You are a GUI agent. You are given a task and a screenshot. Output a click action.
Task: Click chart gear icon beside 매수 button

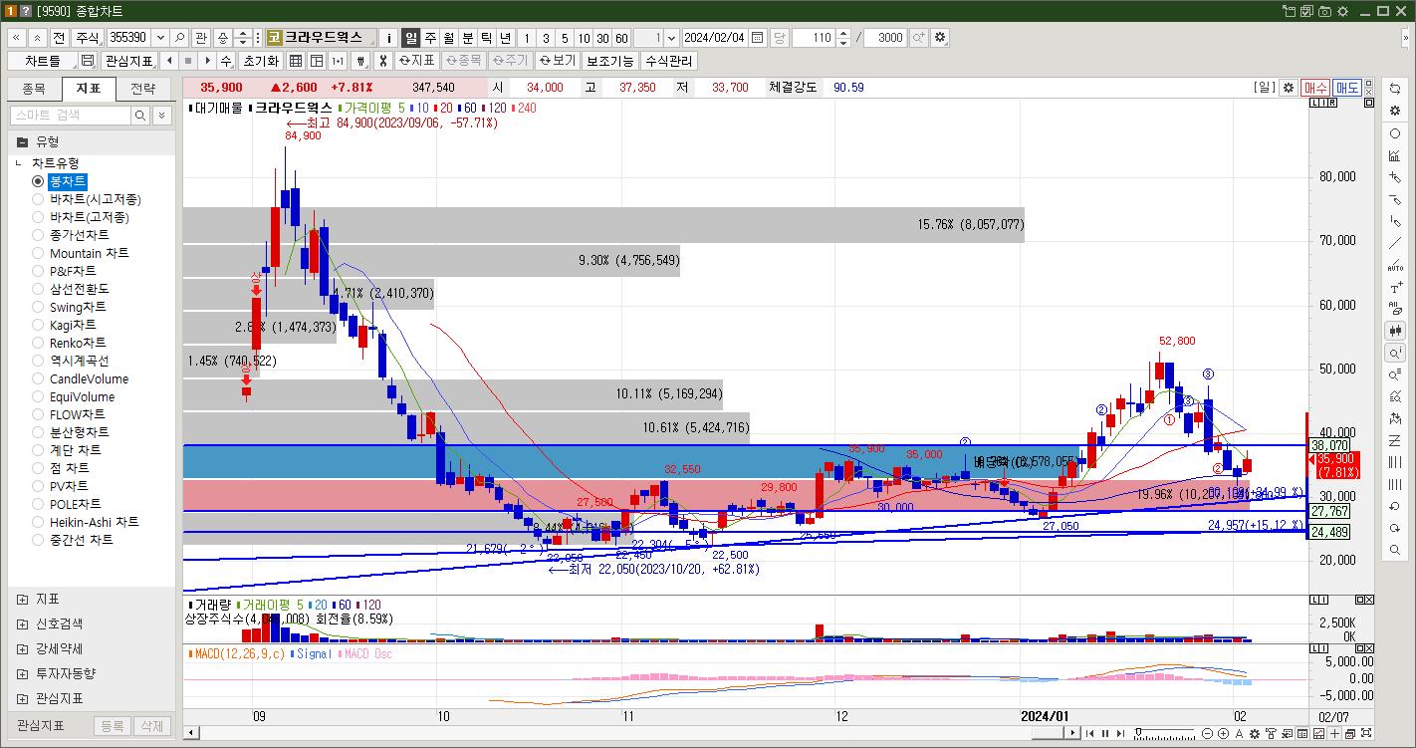[1289, 88]
